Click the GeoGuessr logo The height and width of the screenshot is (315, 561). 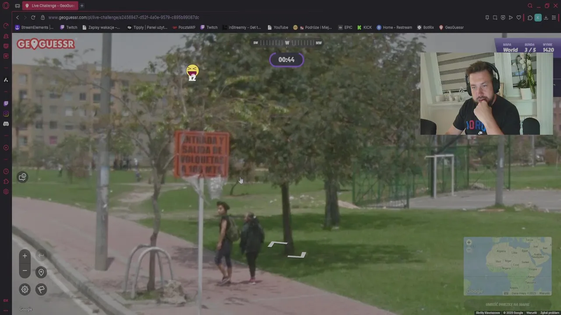click(46, 44)
